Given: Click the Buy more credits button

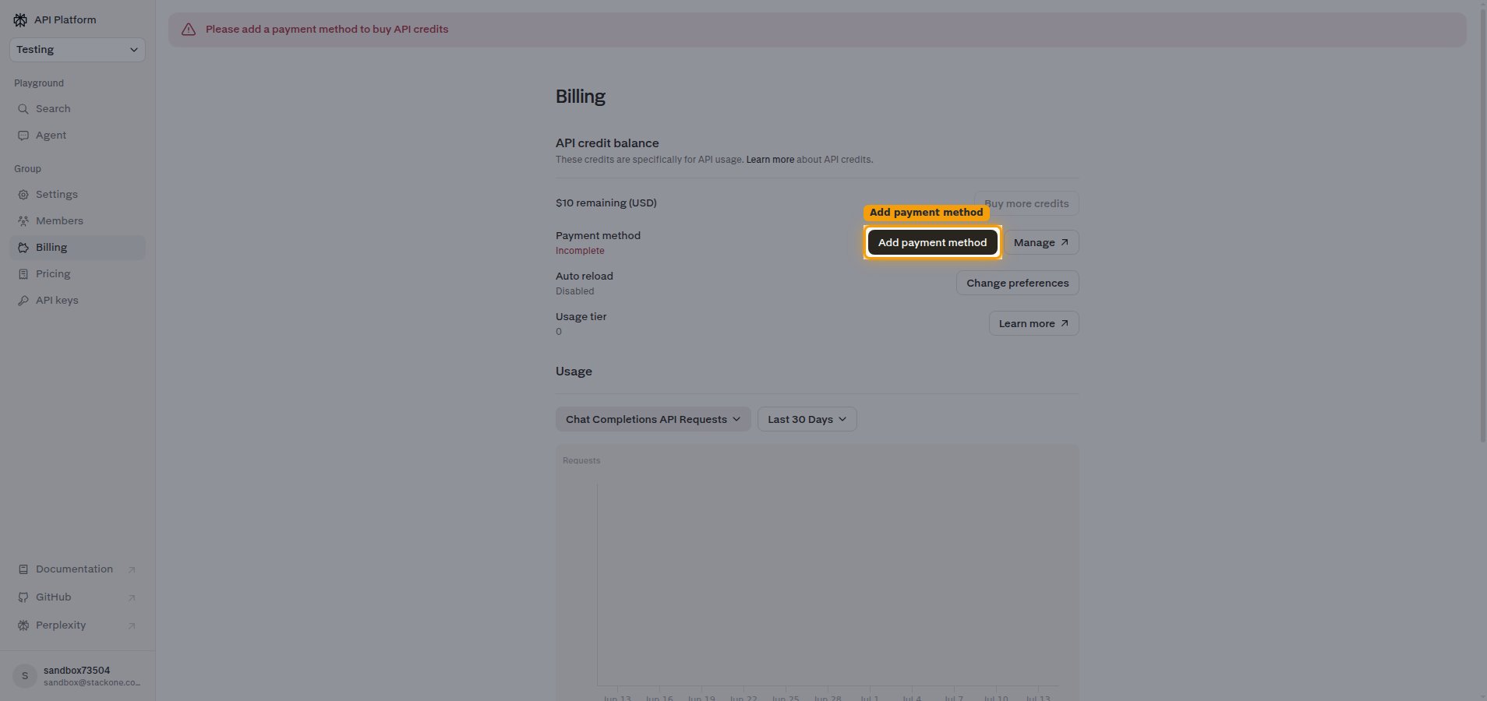Looking at the screenshot, I should click(x=1026, y=203).
